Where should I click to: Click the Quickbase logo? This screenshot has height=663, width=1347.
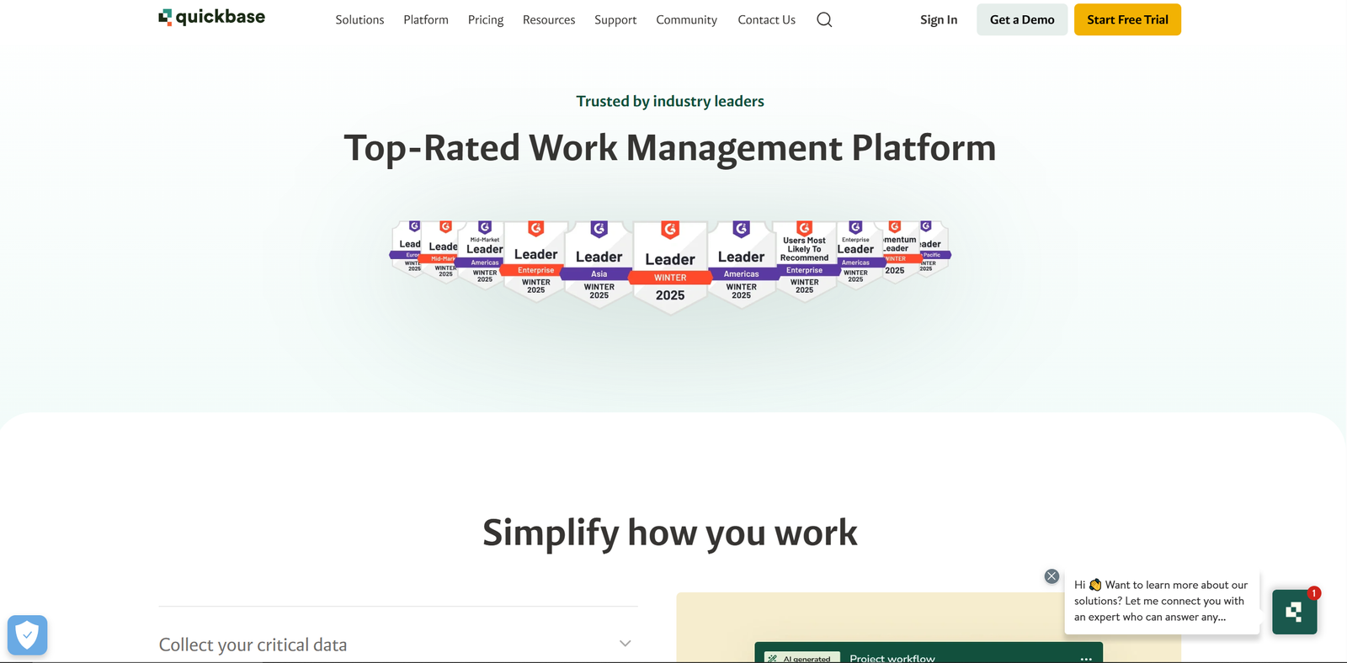tap(211, 18)
